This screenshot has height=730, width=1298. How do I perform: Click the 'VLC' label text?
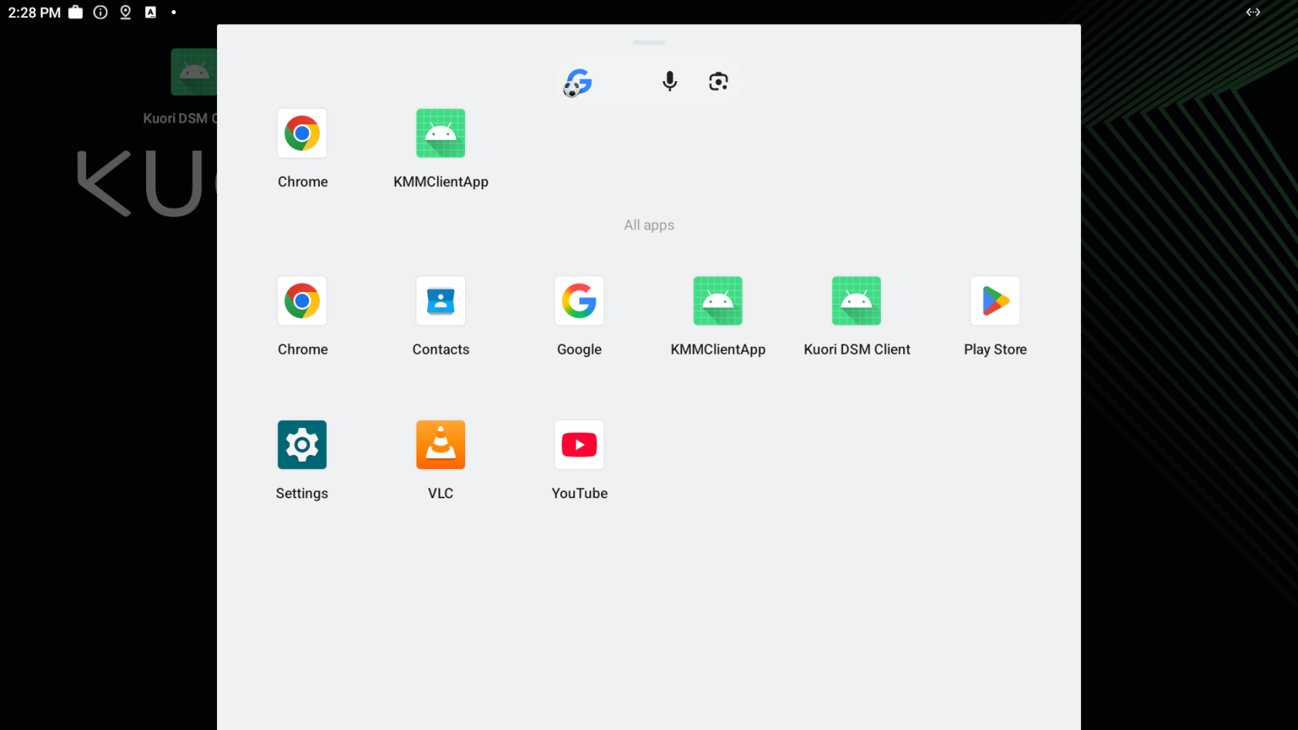pyautogui.click(x=440, y=494)
